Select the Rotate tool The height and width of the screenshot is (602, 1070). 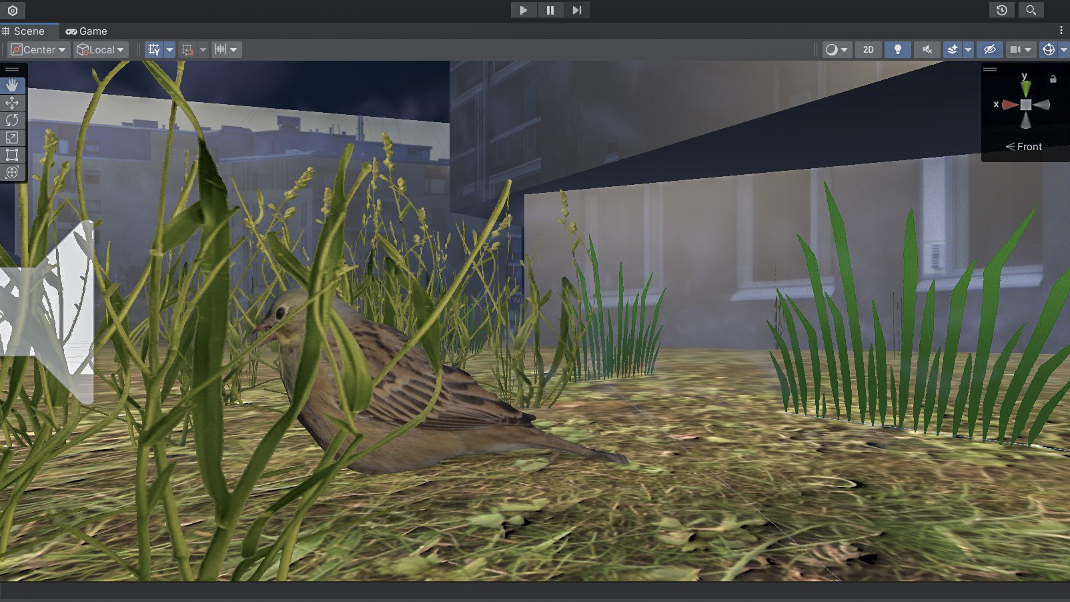pos(12,120)
